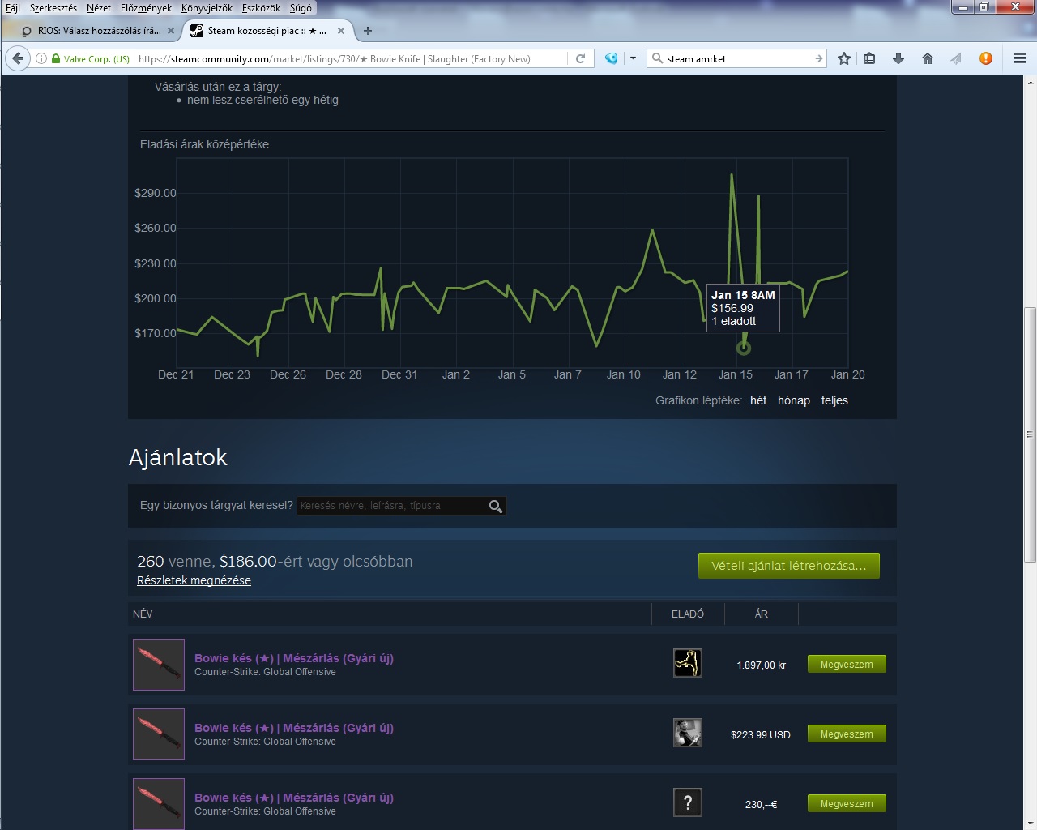Open the Eszközök menu

[x=261, y=8]
